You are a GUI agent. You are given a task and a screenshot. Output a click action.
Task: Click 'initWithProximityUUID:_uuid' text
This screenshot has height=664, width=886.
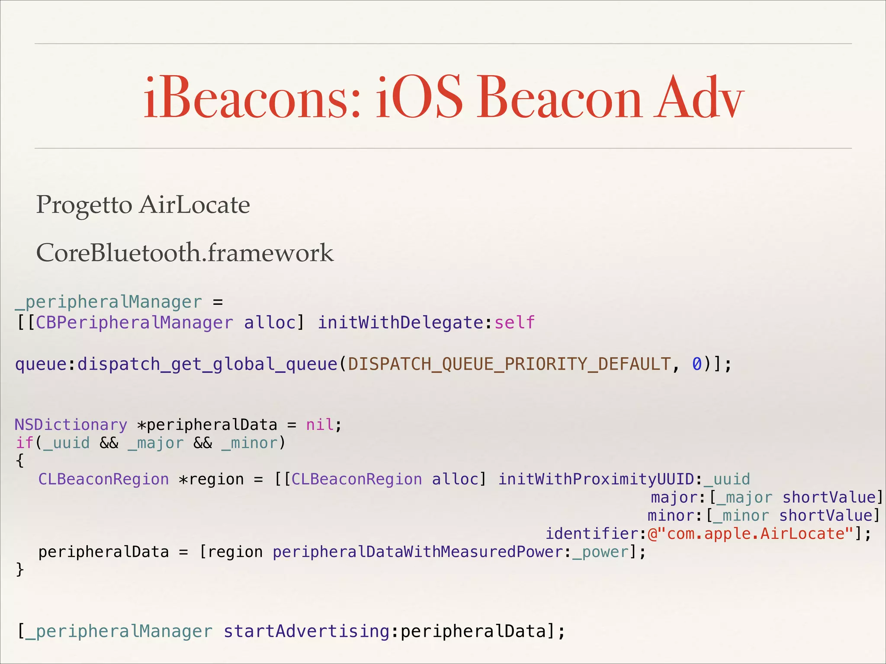tap(624, 479)
